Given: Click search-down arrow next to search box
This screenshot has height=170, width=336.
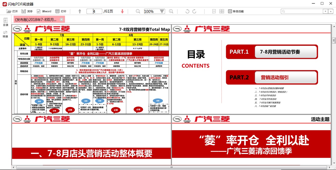Looking at the screenshot, I should click(325, 11).
